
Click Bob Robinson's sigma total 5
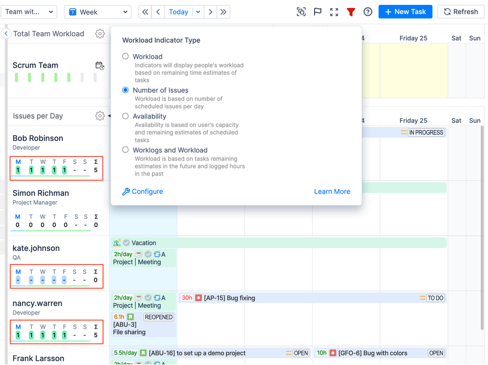point(96,170)
